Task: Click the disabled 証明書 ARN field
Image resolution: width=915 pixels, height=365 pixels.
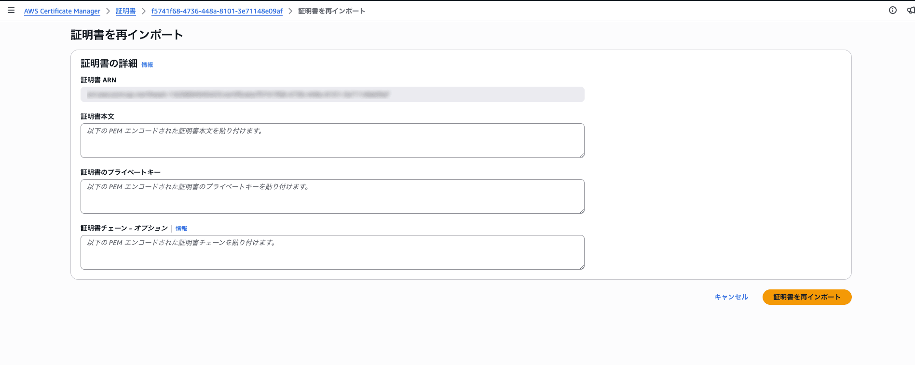Action: (332, 94)
